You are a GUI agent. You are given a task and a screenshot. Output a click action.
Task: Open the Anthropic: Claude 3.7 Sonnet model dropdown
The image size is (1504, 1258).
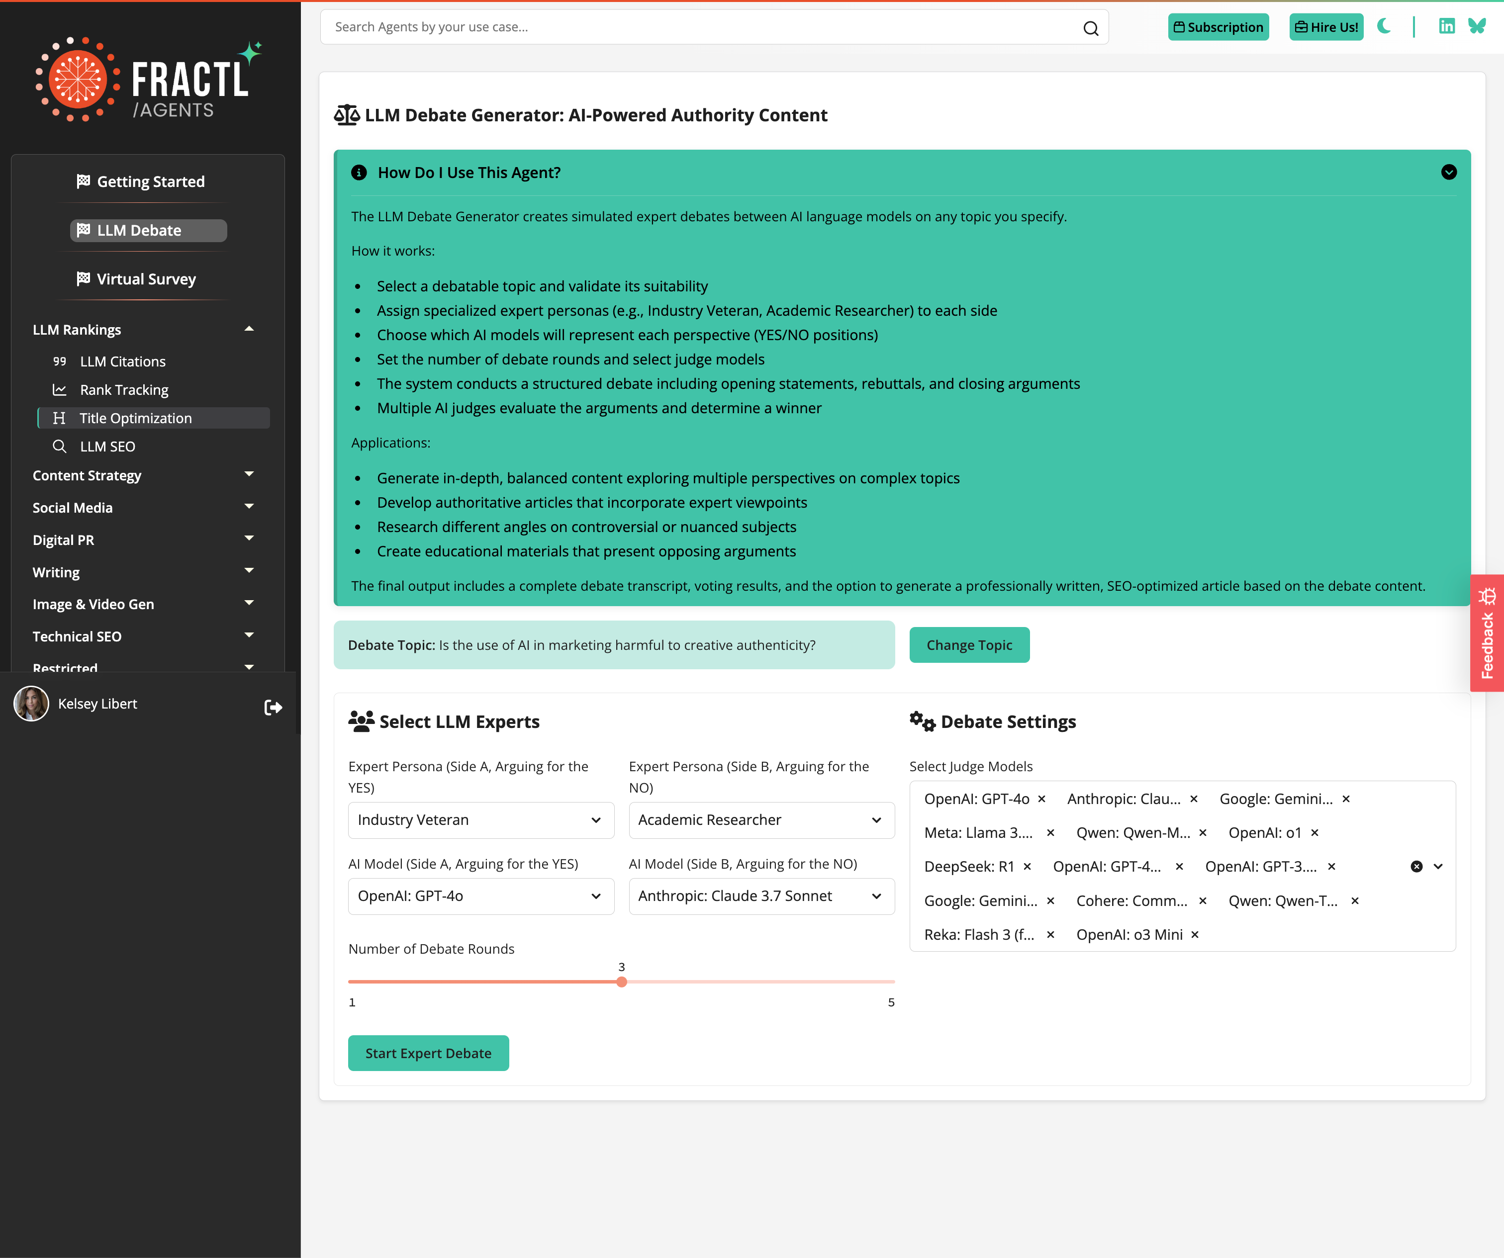760,896
